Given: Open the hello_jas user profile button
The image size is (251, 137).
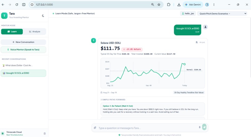Looking at the screenshot, I should point(188,14).
